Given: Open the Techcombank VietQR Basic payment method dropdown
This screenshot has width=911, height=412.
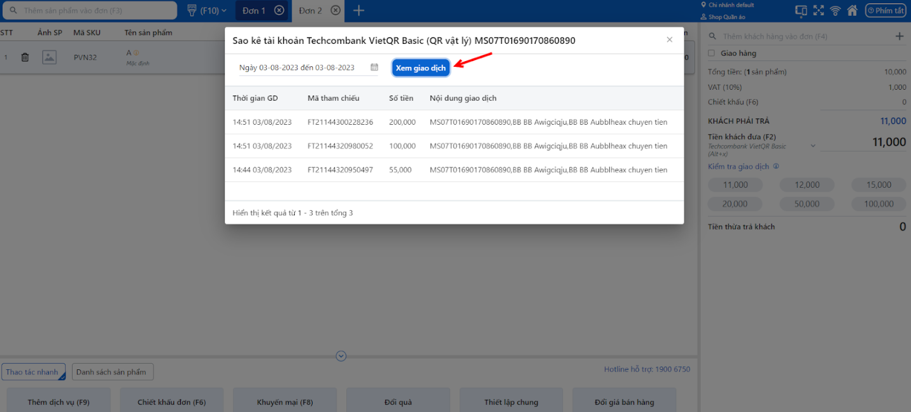Looking at the screenshot, I should point(813,146).
